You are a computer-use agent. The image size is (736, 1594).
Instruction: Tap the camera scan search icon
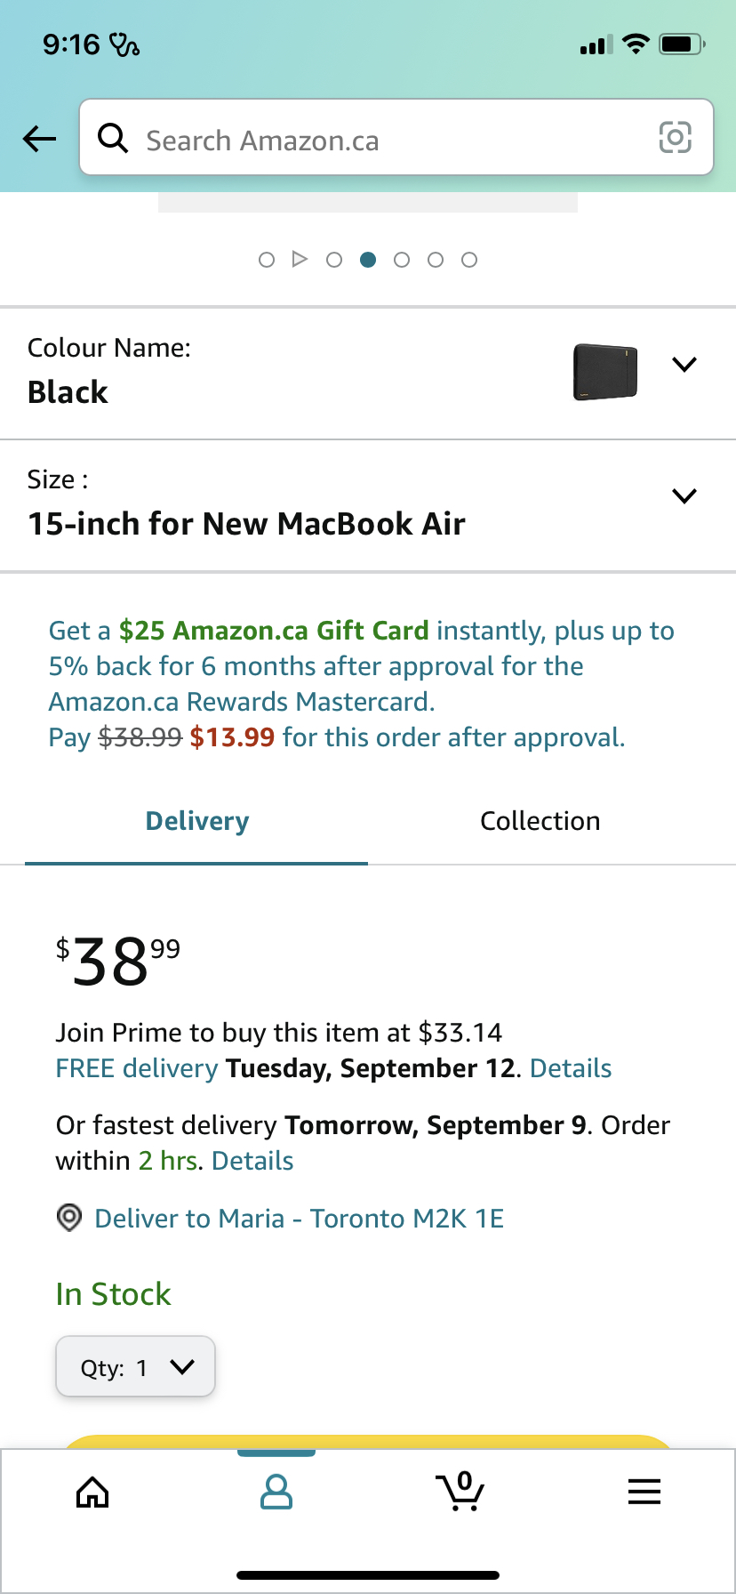pos(675,138)
